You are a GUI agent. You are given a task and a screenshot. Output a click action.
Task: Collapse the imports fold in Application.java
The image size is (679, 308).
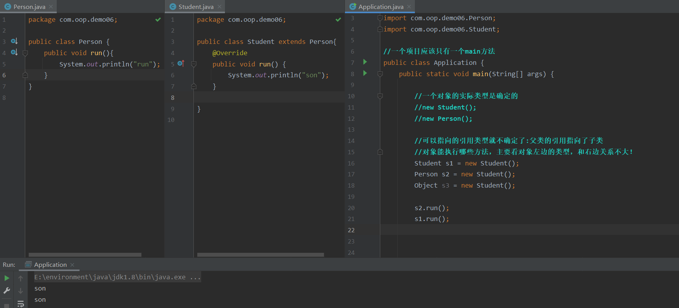tap(380, 18)
